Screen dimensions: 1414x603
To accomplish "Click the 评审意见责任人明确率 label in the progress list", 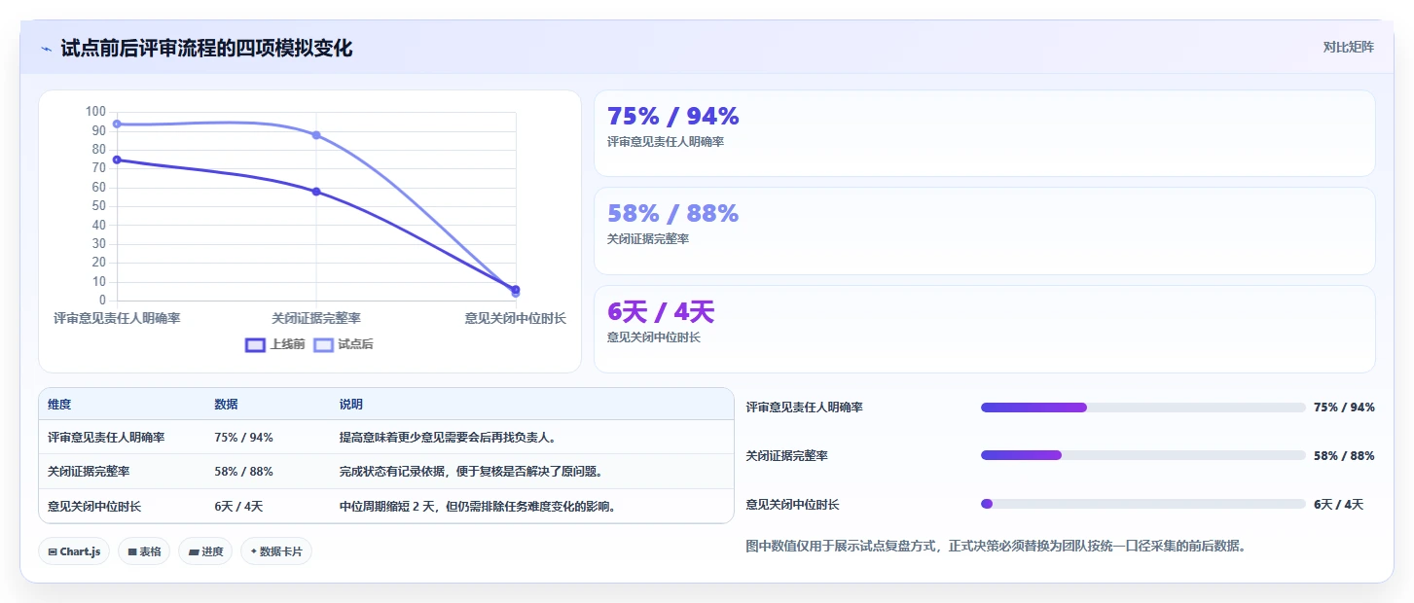I will pyautogui.click(x=804, y=408).
